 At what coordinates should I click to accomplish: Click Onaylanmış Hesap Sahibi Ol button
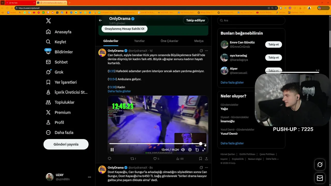(x=124, y=29)
